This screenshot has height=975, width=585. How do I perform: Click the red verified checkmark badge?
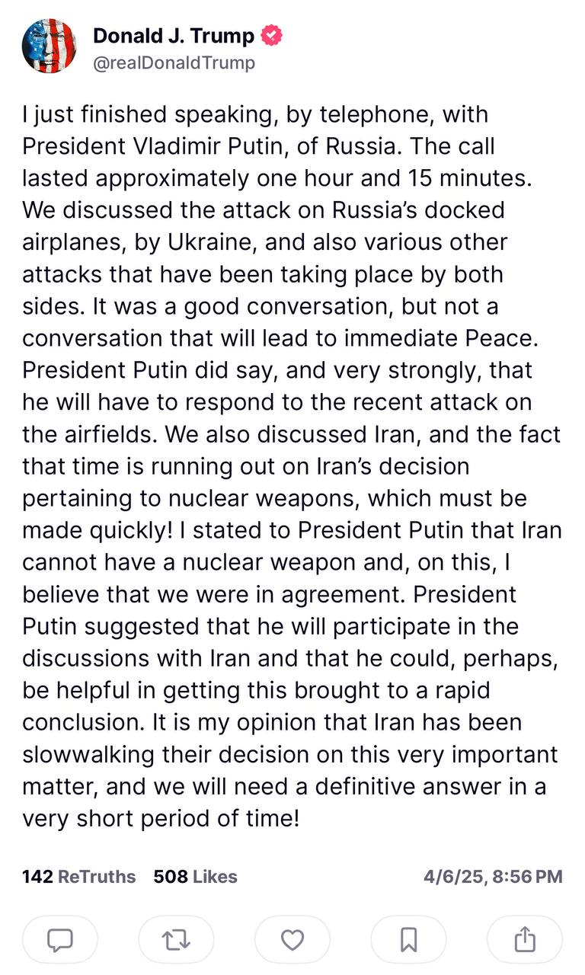pyautogui.click(x=272, y=35)
